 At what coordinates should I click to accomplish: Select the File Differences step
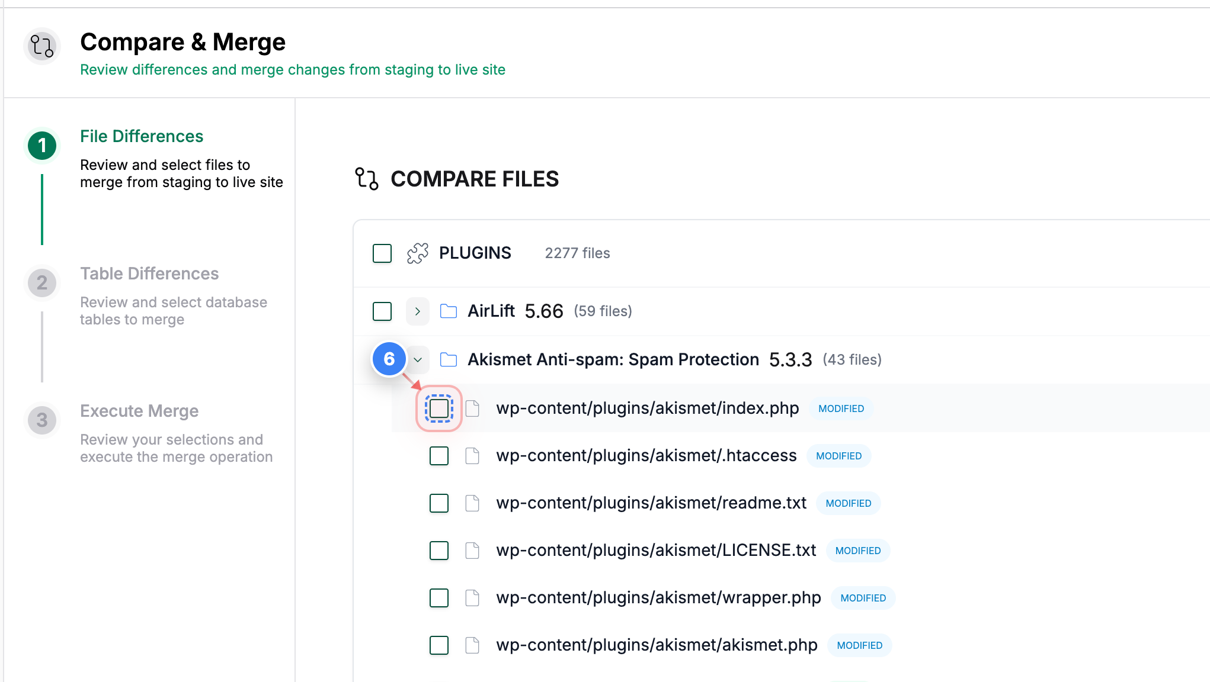coord(141,136)
